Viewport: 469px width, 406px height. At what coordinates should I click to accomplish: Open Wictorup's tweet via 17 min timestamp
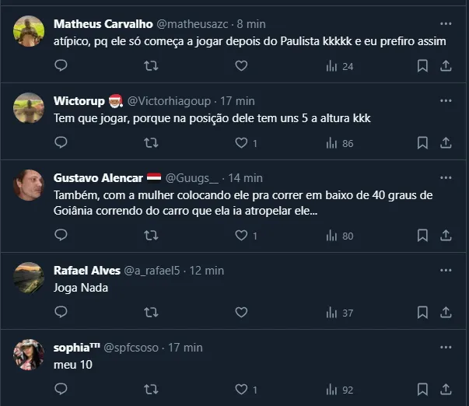(238, 101)
